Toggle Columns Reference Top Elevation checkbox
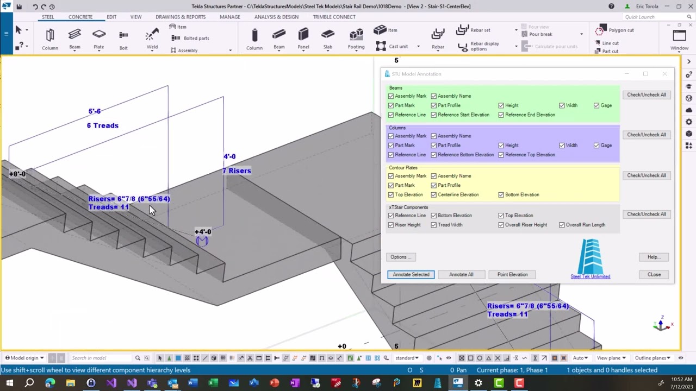 [501, 155]
